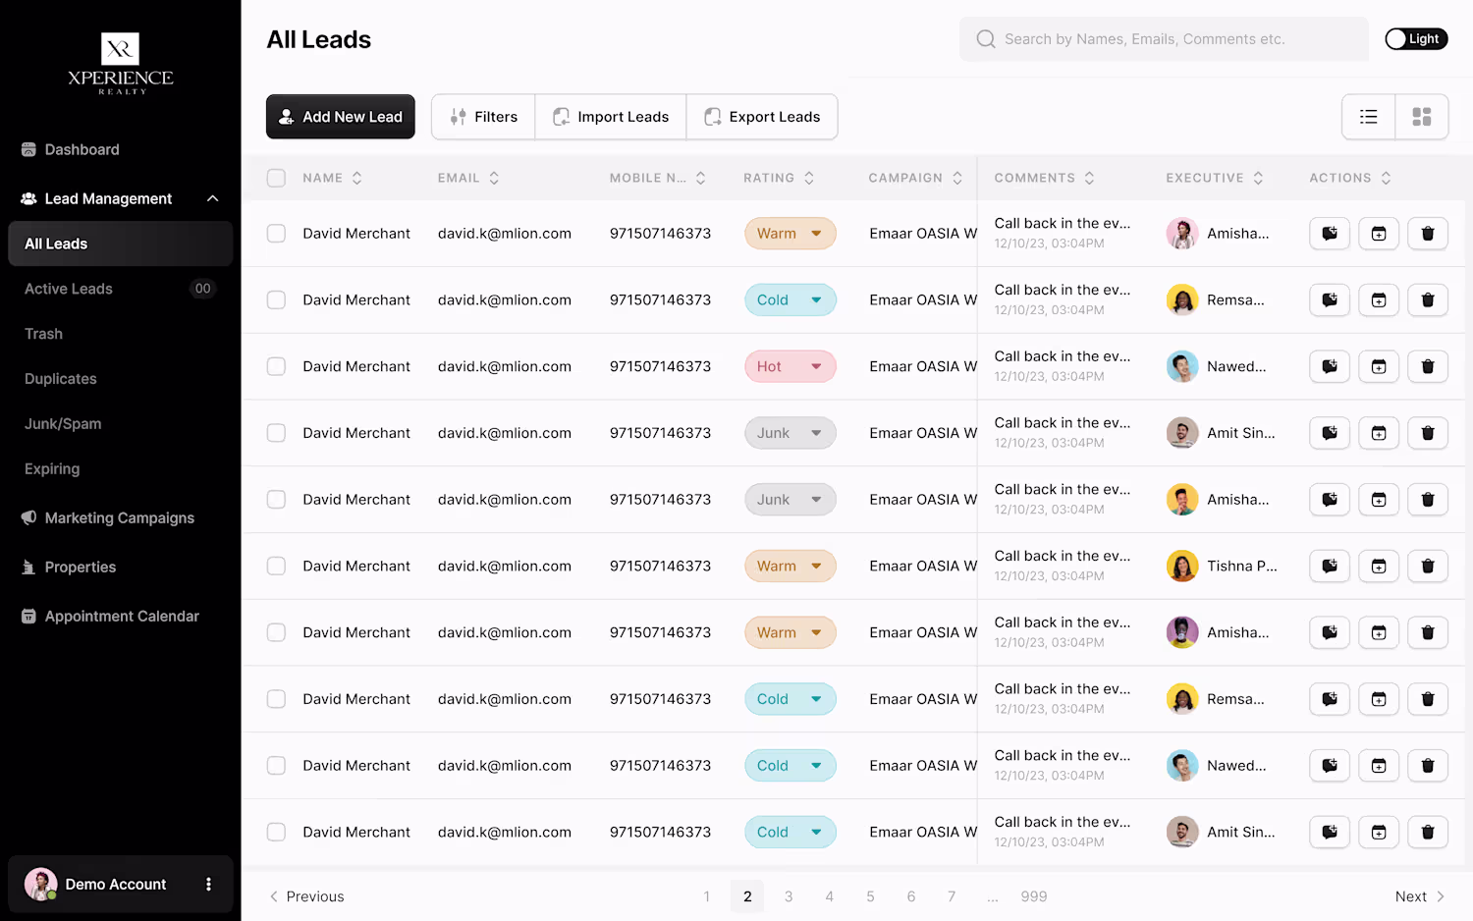
Task: Tick the checkbox of the Cold lead assigned to Nawed
Action: click(276, 766)
